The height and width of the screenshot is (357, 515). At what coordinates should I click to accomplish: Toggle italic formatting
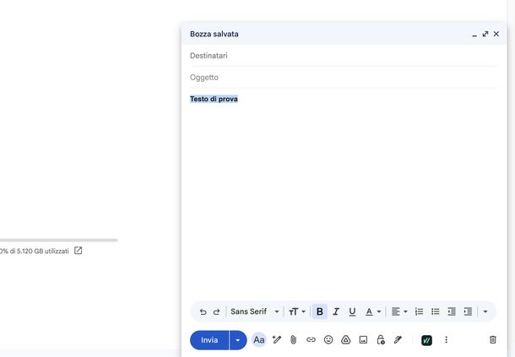click(336, 311)
